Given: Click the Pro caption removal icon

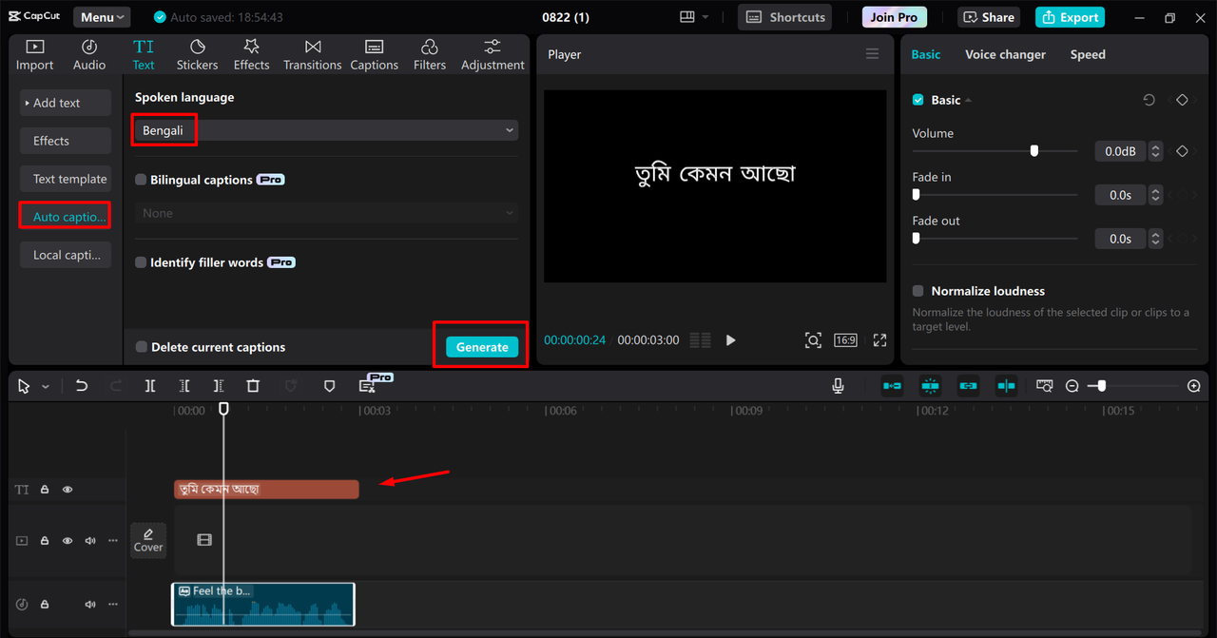Looking at the screenshot, I should click(369, 385).
